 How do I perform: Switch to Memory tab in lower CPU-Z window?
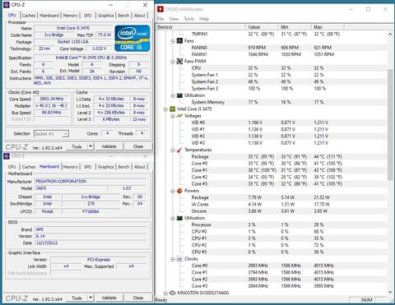[x=71, y=167]
